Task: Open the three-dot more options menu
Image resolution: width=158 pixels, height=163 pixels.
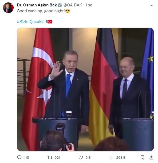Action: point(151,5)
